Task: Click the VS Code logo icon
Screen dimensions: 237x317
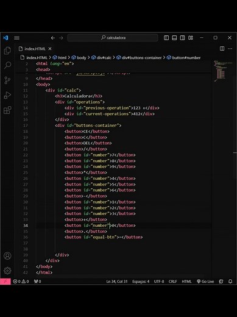Action: click(5, 38)
